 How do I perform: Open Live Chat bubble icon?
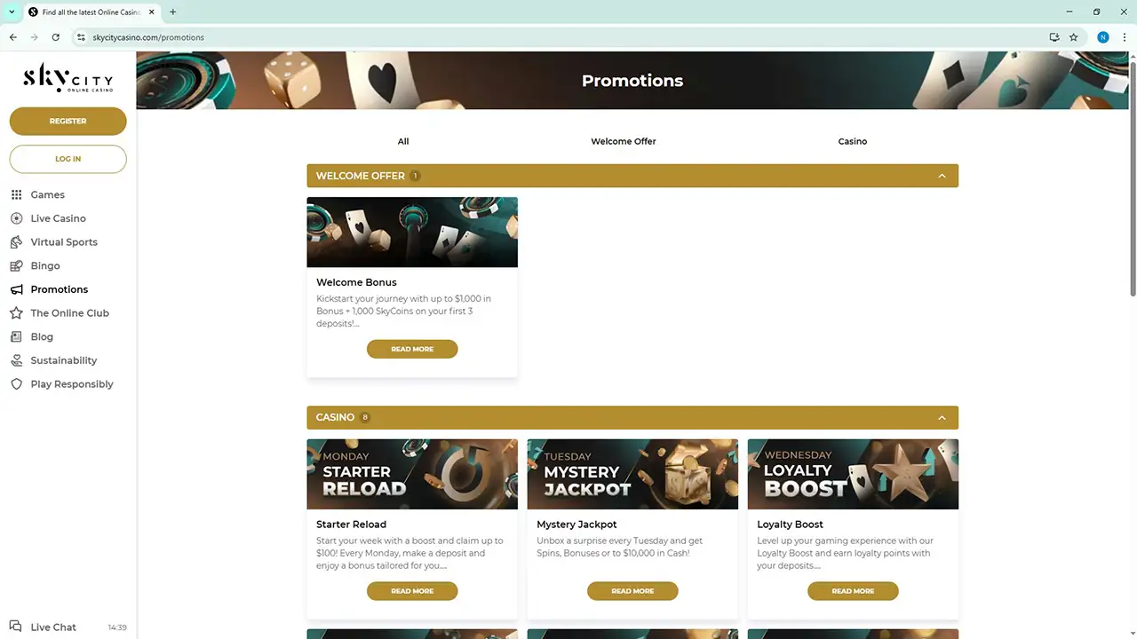tap(16, 627)
